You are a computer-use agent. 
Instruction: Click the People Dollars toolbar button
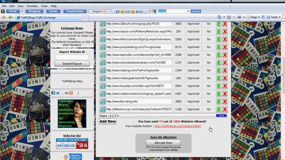[75, 12]
